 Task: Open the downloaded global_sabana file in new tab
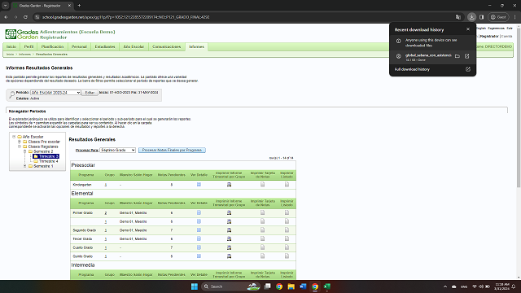point(466,56)
